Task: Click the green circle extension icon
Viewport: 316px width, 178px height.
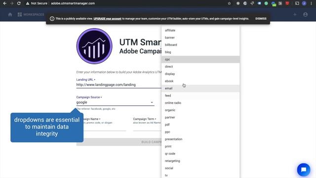Action: 266,3
